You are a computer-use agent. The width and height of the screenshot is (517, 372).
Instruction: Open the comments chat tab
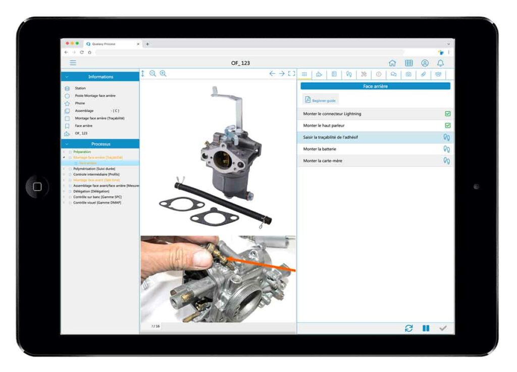click(393, 74)
